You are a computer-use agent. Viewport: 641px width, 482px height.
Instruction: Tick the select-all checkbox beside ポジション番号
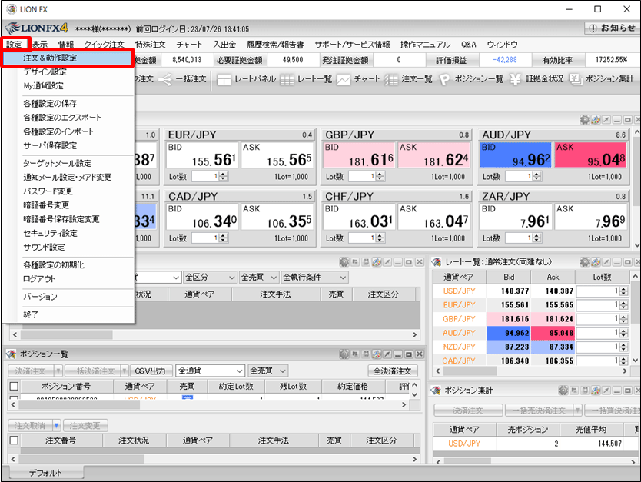pyautogui.click(x=14, y=387)
